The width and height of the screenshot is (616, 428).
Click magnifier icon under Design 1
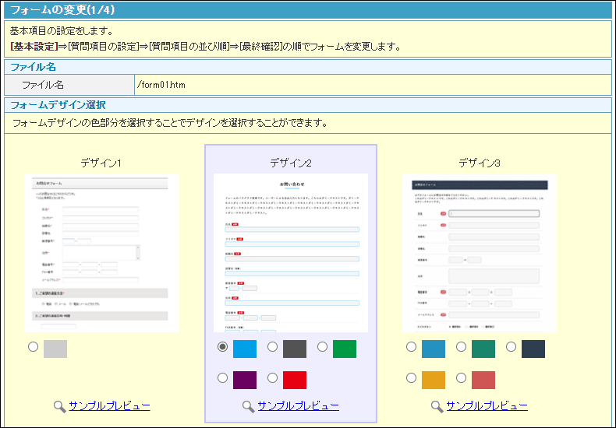point(59,406)
